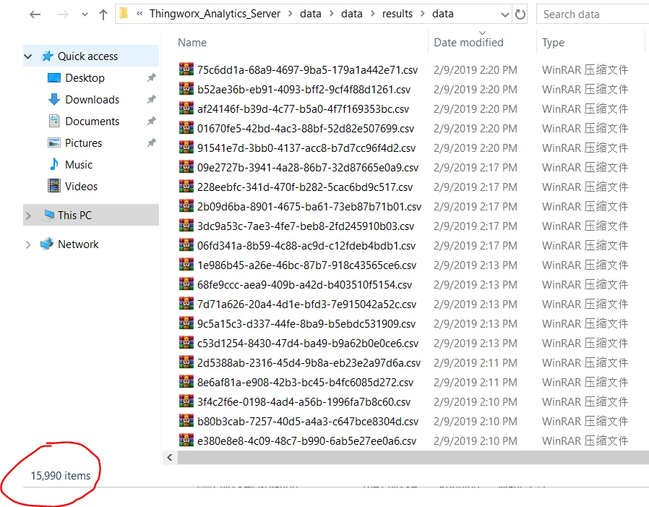Screen dimensions: 649x507
Task: Click WinRAR icon of 3dc9a53c-7ae3 file
Action: point(186,225)
